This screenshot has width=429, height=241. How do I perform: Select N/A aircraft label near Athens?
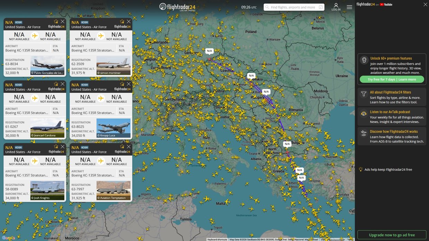[x=301, y=178]
